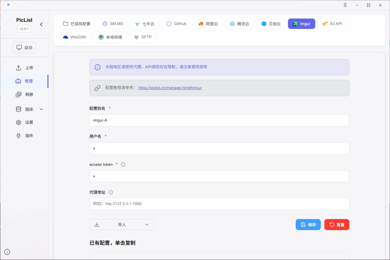Click the red 重置 reset button
The height and width of the screenshot is (260, 390).
point(337,225)
